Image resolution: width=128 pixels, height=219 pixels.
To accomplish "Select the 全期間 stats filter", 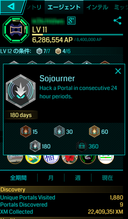I will (x=18, y=178).
